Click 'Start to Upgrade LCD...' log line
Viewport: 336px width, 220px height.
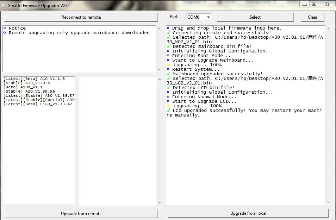[x=201, y=101]
